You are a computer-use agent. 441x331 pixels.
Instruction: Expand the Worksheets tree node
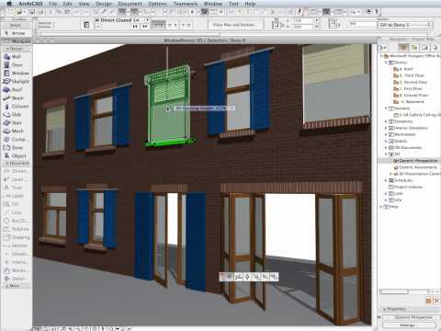[386, 134]
